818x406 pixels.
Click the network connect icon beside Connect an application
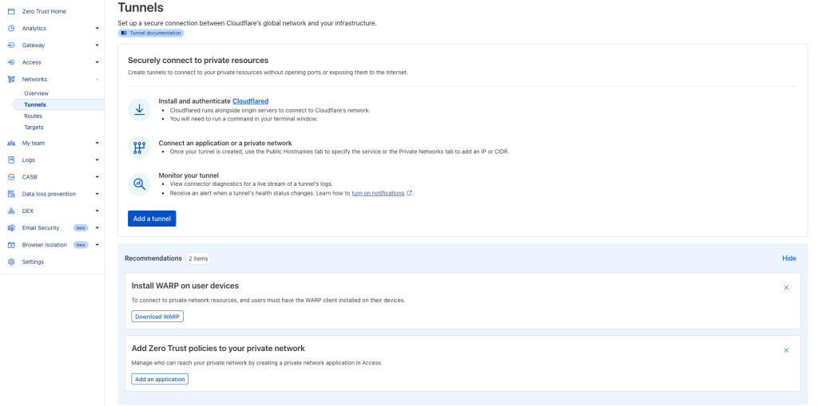(139, 148)
